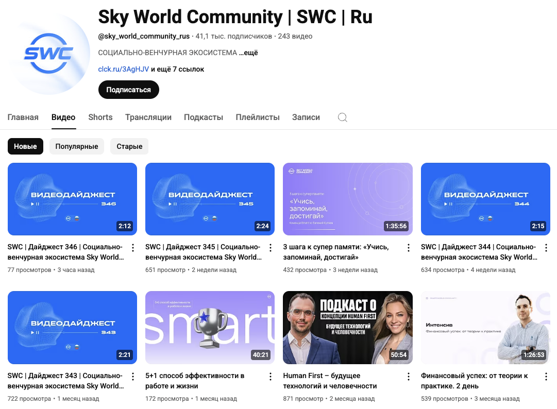Click the @sky_world_community_rus handle
557x409 pixels.
pyautogui.click(x=144, y=36)
